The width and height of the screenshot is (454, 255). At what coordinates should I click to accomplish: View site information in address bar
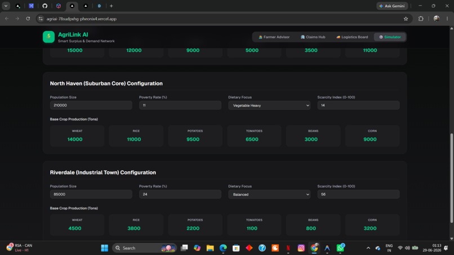click(x=41, y=19)
